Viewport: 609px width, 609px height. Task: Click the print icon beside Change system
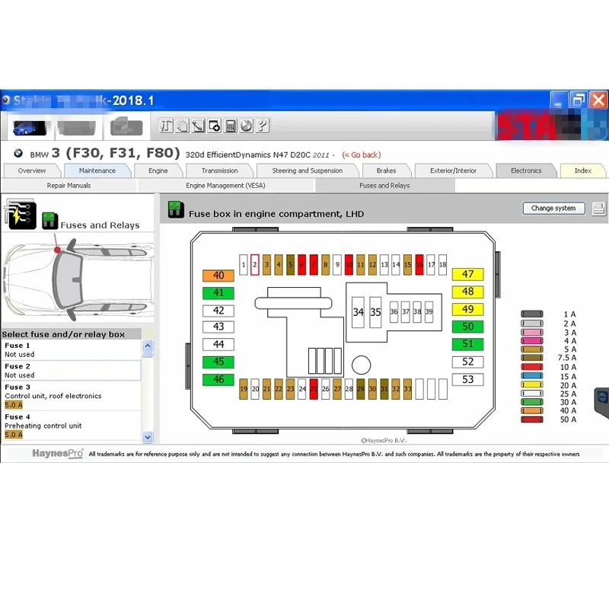pos(598,209)
